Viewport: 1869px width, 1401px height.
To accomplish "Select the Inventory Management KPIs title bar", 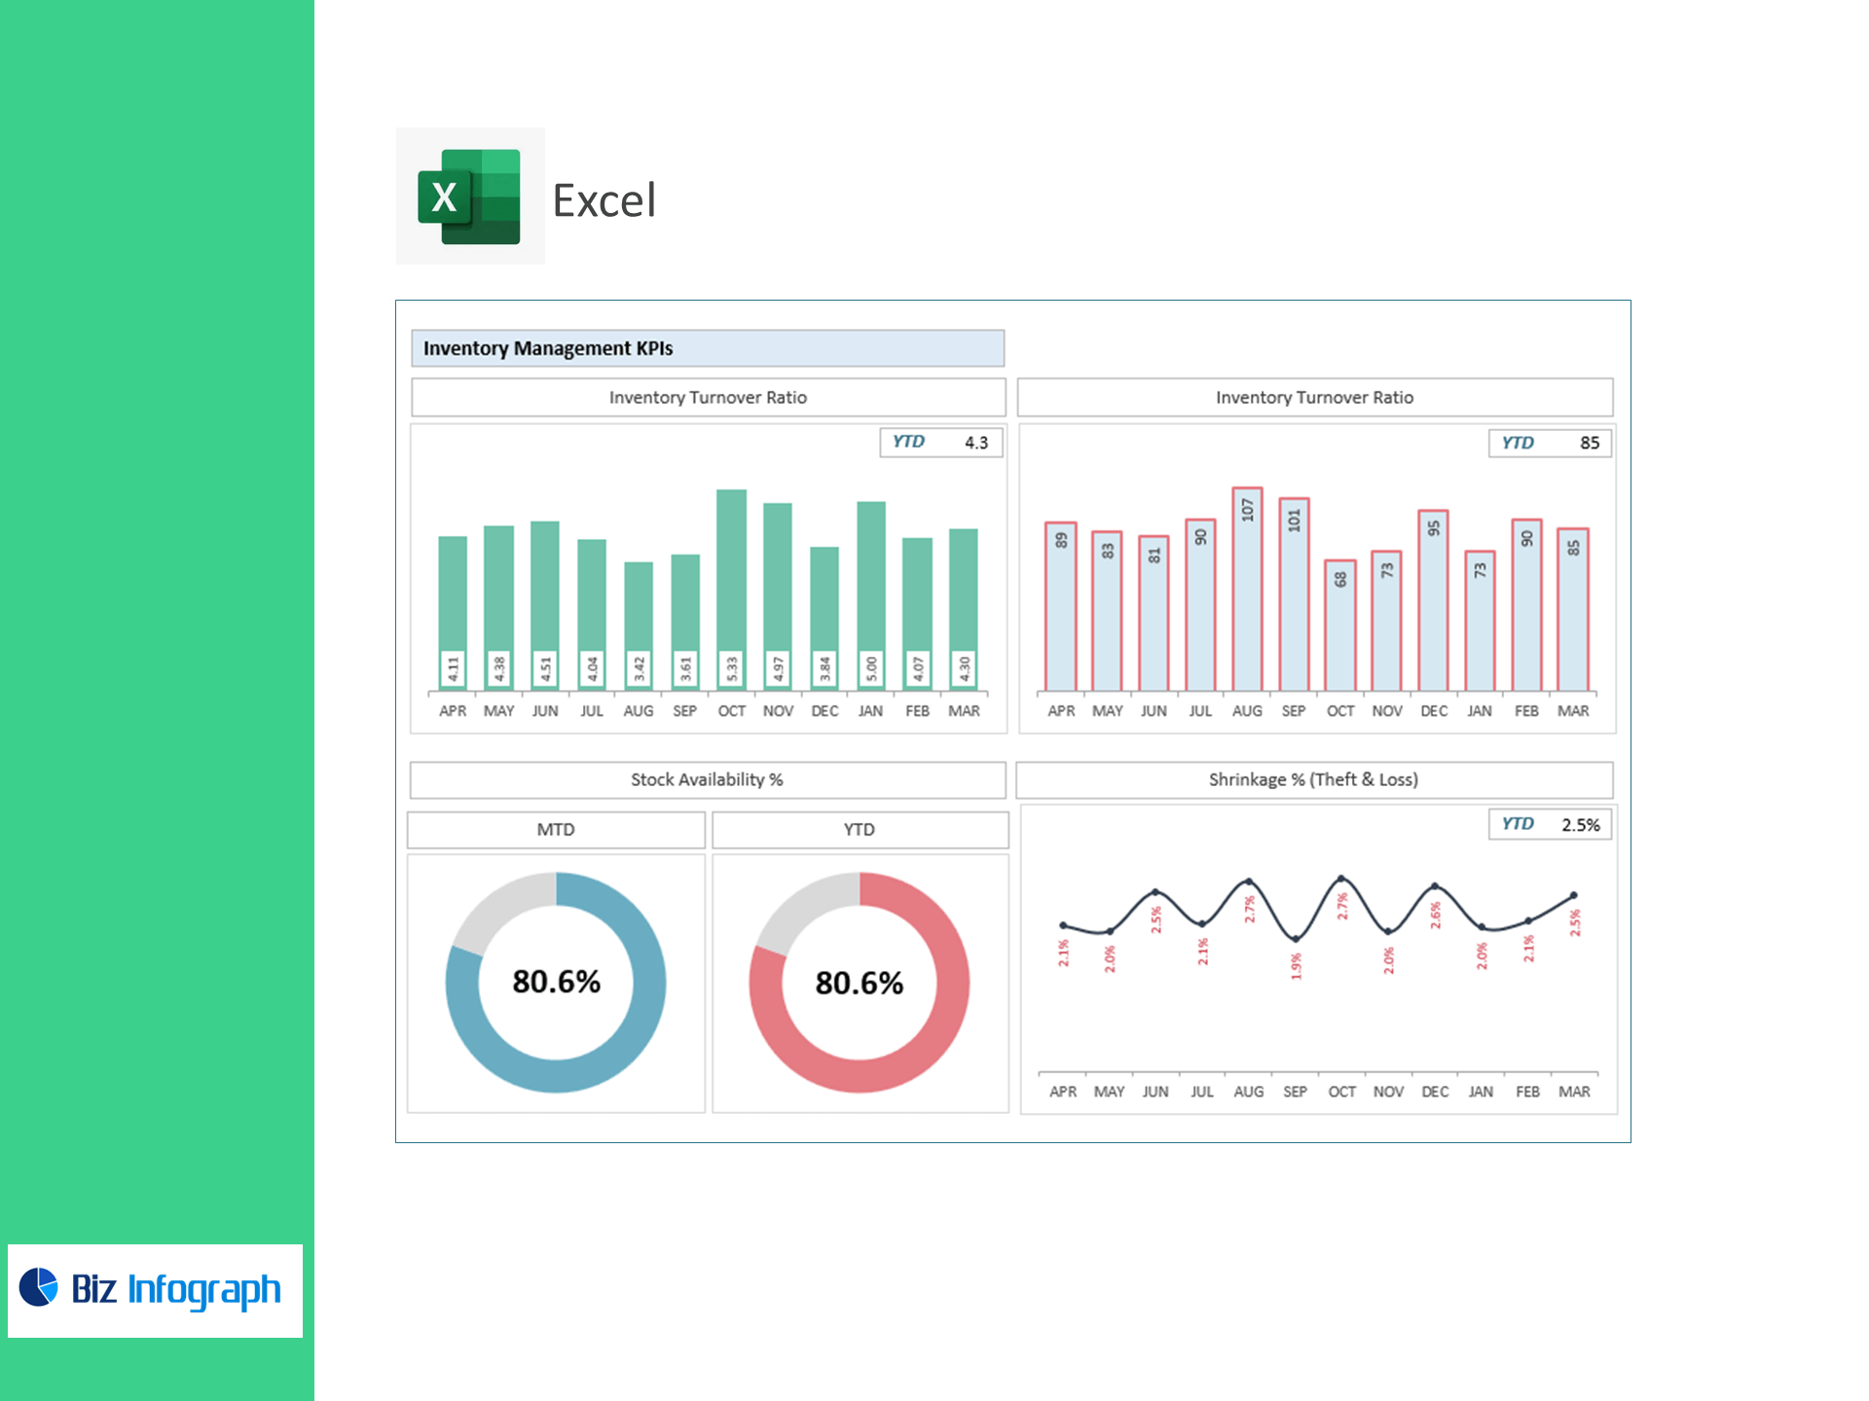I will (x=708, y=348).
